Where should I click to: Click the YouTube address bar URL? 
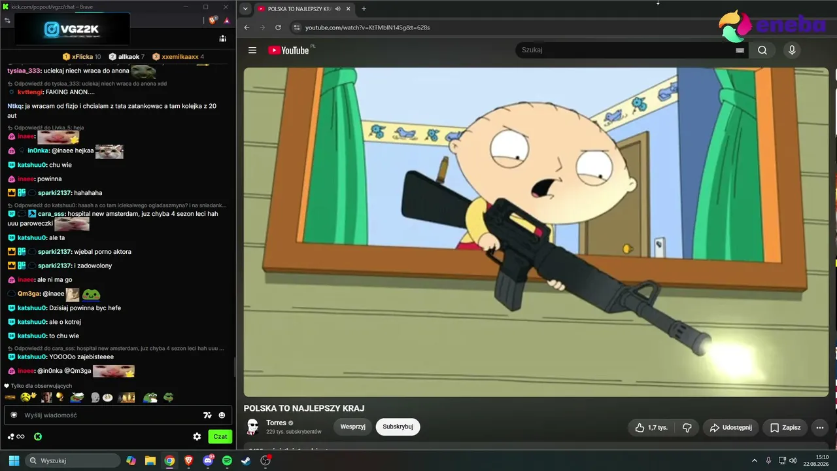(x=367, y=27)
